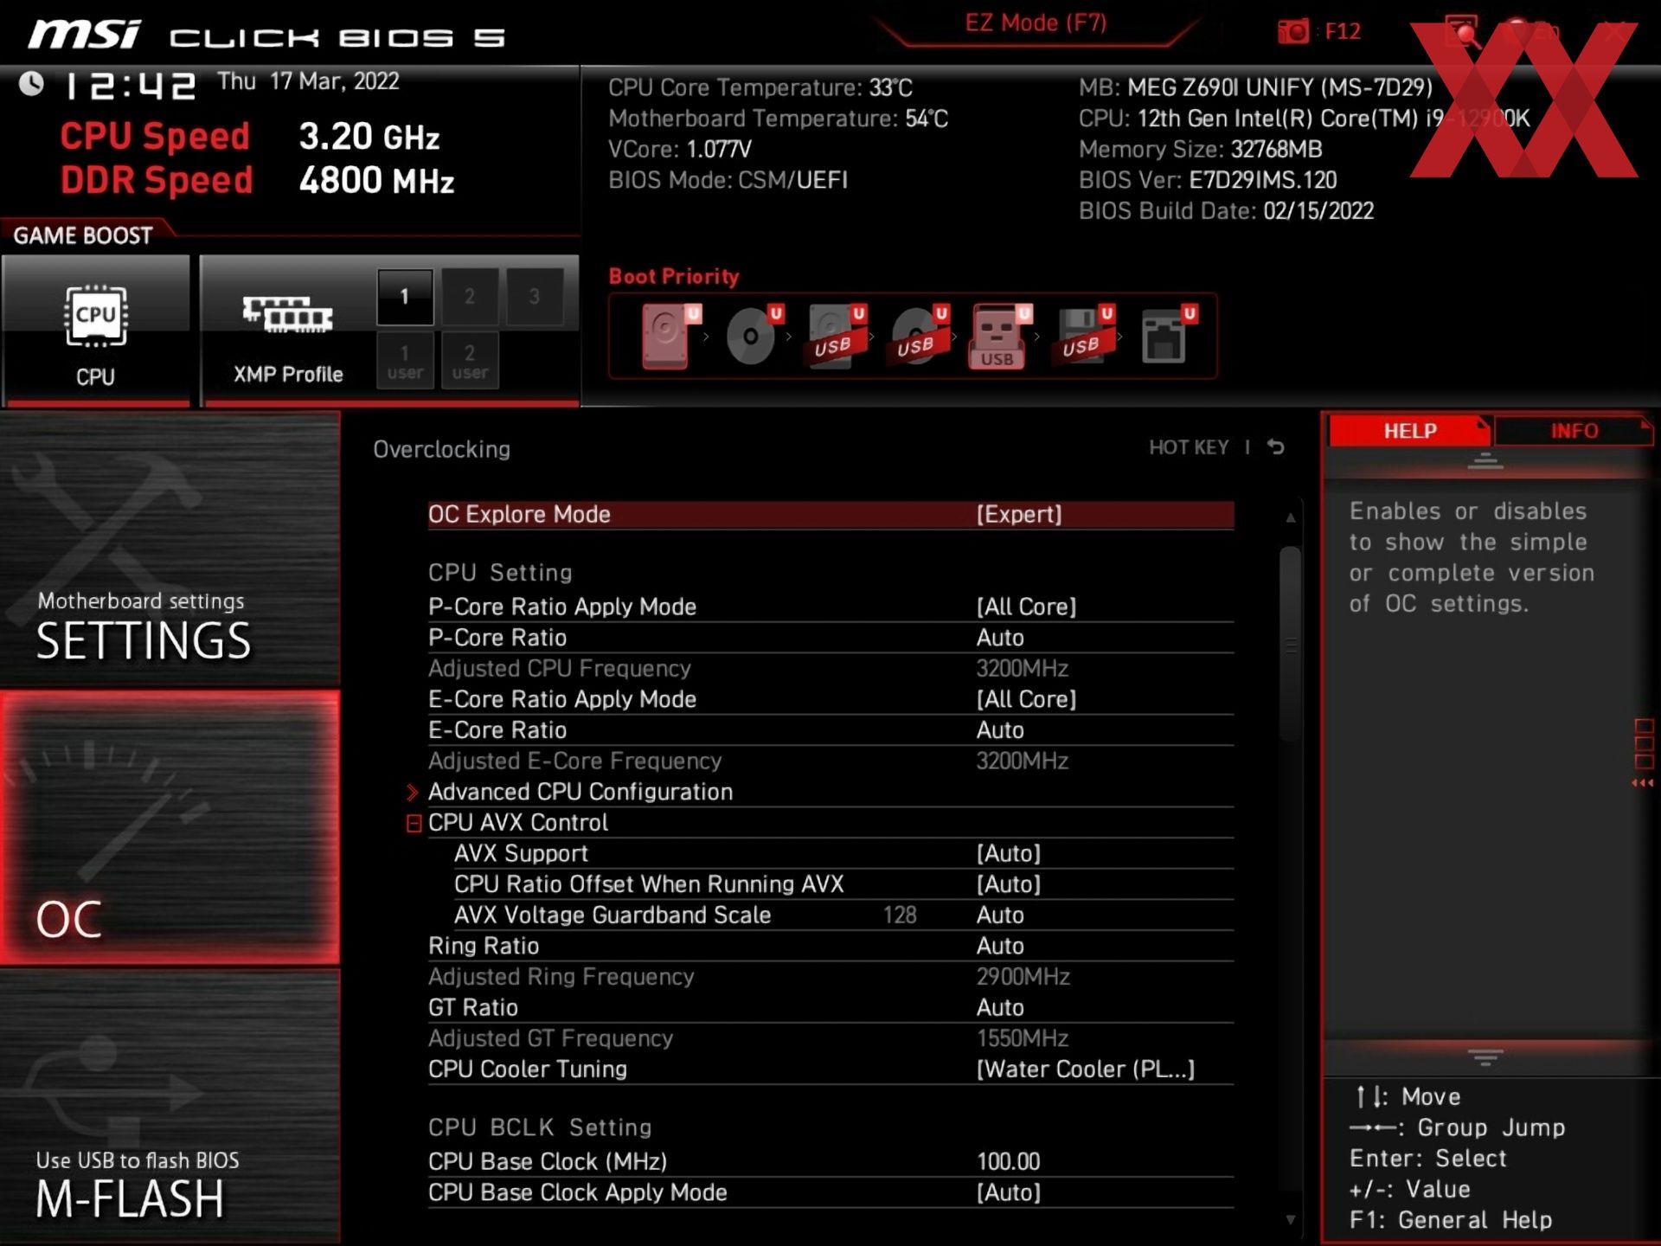Click the GAME BOOST label
Screen dimensions: 1661x1246
pyautogui.click(x=83, y=235)
